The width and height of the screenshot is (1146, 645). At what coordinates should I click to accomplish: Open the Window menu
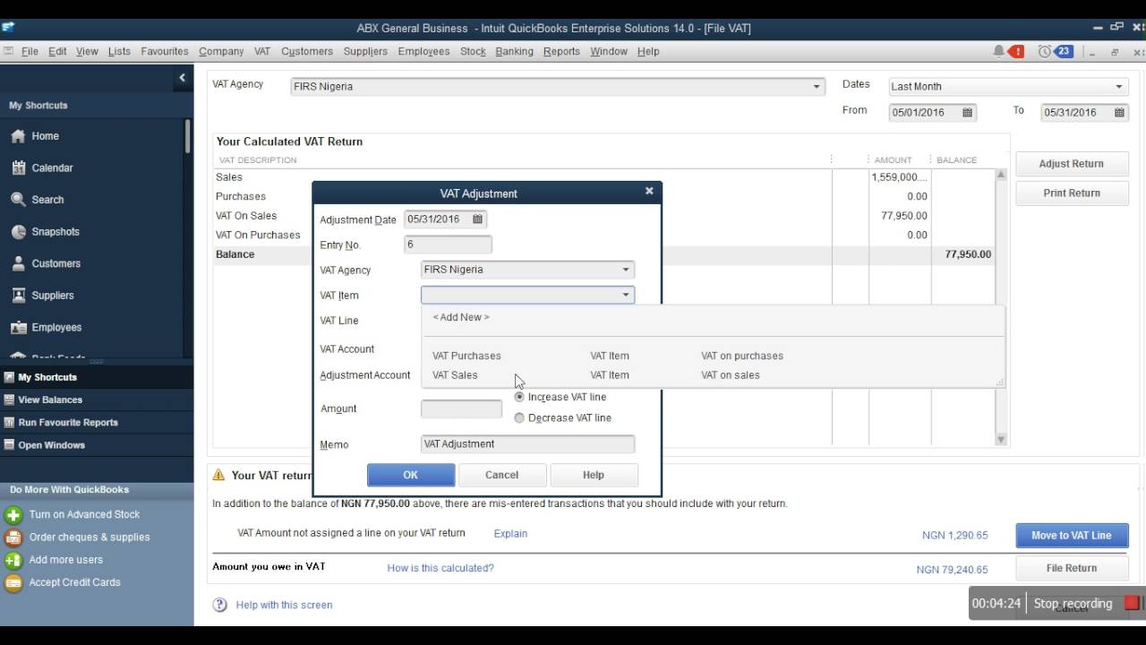click(x=609, y=51)
